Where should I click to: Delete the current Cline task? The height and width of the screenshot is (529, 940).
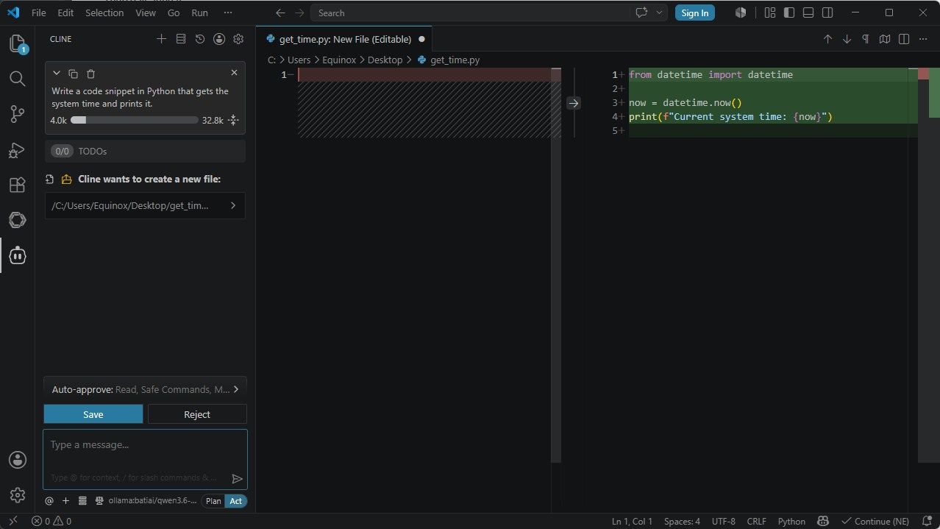click(91, 74)
